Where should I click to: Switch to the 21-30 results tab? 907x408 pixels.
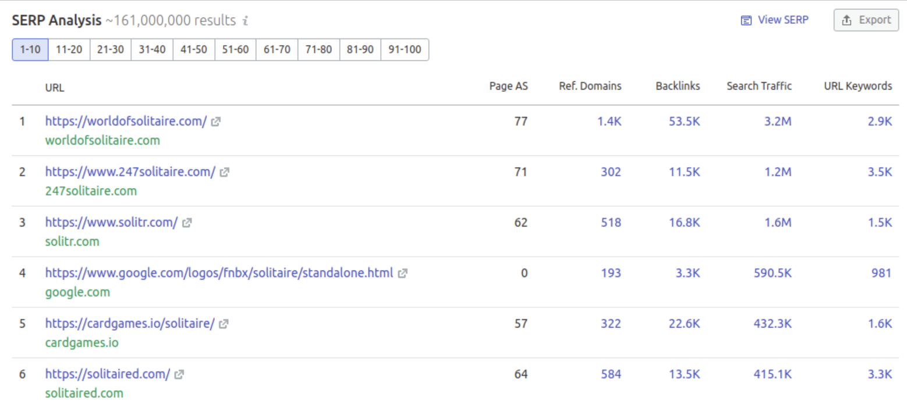point(111,50)
